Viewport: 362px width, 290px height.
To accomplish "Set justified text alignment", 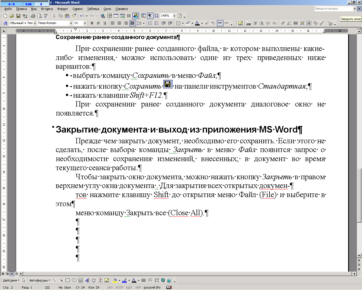I will pos(132,23).
